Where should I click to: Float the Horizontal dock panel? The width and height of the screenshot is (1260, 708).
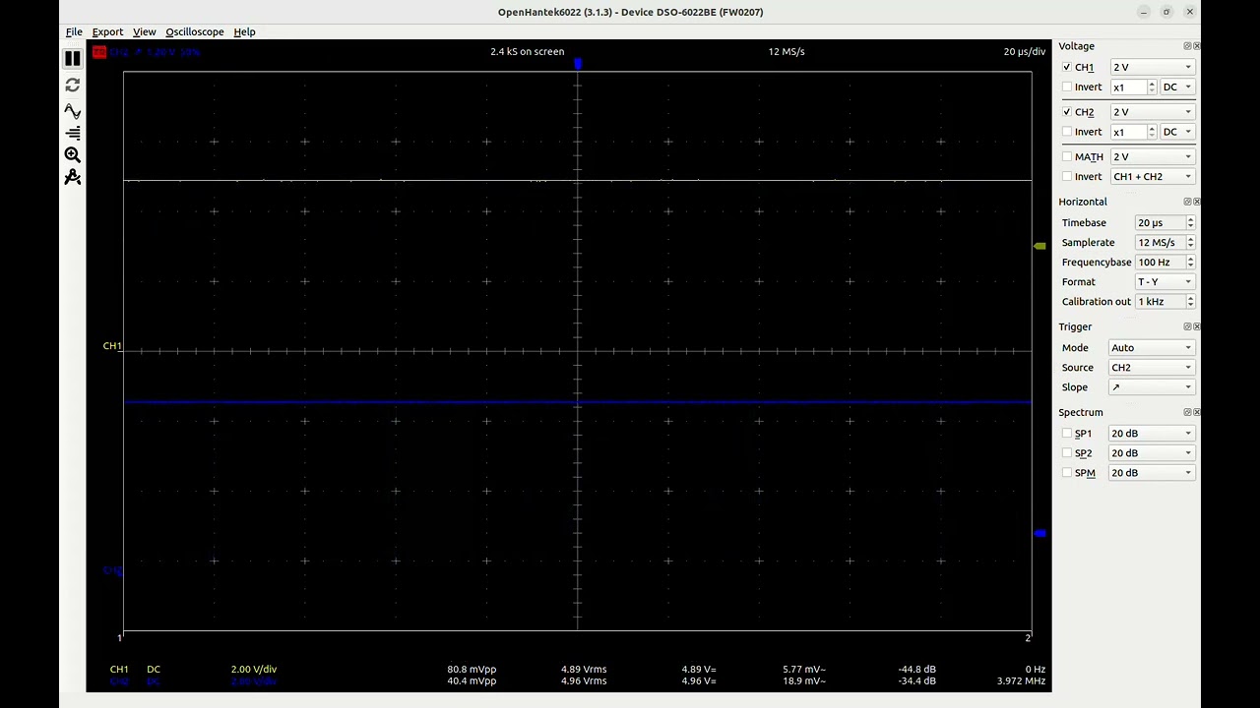click(1187, 202)
